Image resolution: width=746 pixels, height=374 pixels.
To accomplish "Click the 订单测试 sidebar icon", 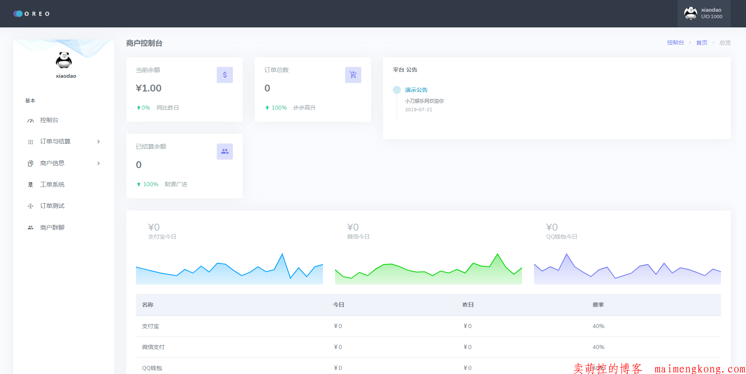I will (x=30, y=206).
